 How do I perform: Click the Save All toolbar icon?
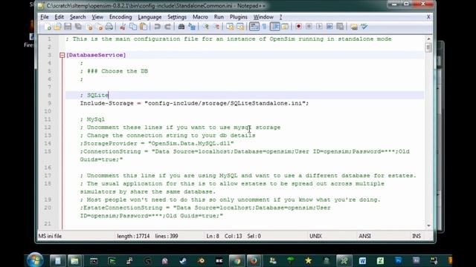78,27
